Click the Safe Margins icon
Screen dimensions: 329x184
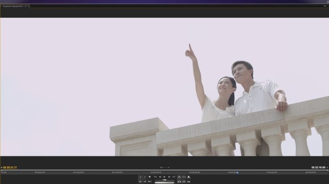coord(184,177)
